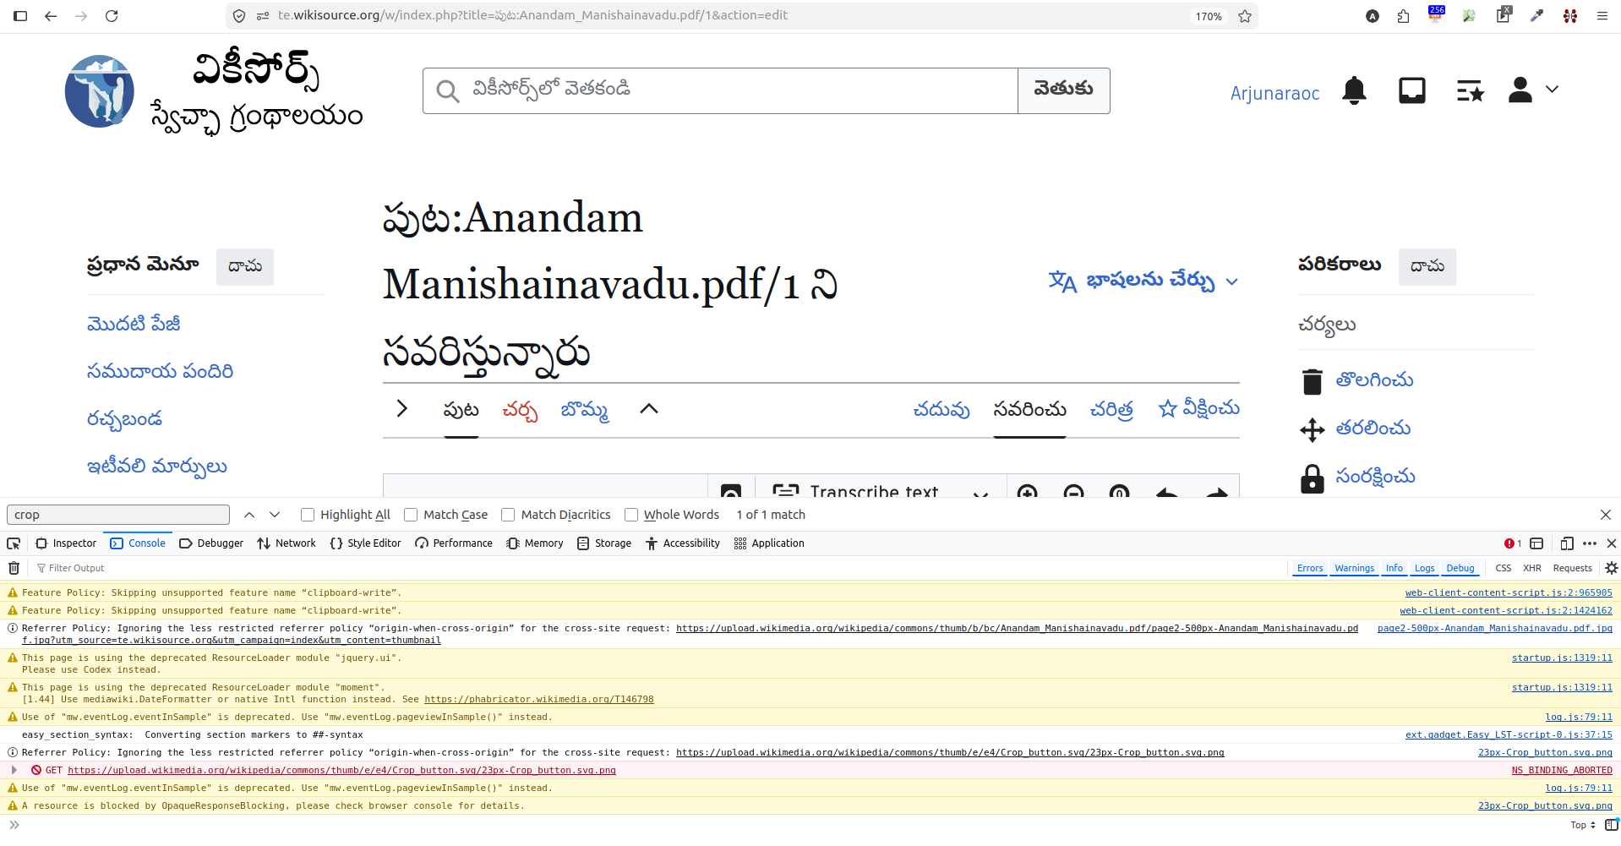Enable the Whole Words checkbox
Viewport: 1621px width, 846px height.
[x=631, y=515]
